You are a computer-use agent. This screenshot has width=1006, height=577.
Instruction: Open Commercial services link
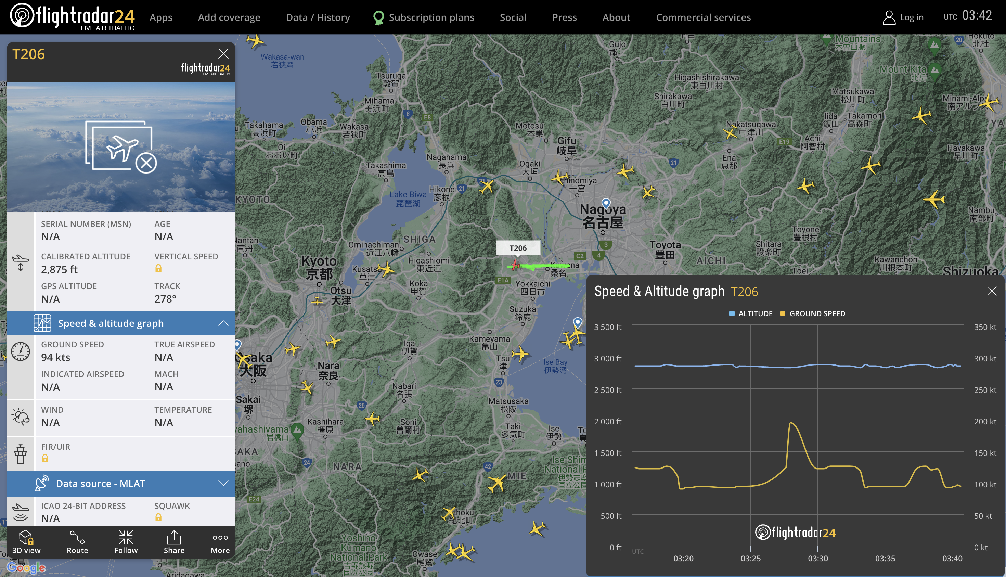tap(703, 17)
